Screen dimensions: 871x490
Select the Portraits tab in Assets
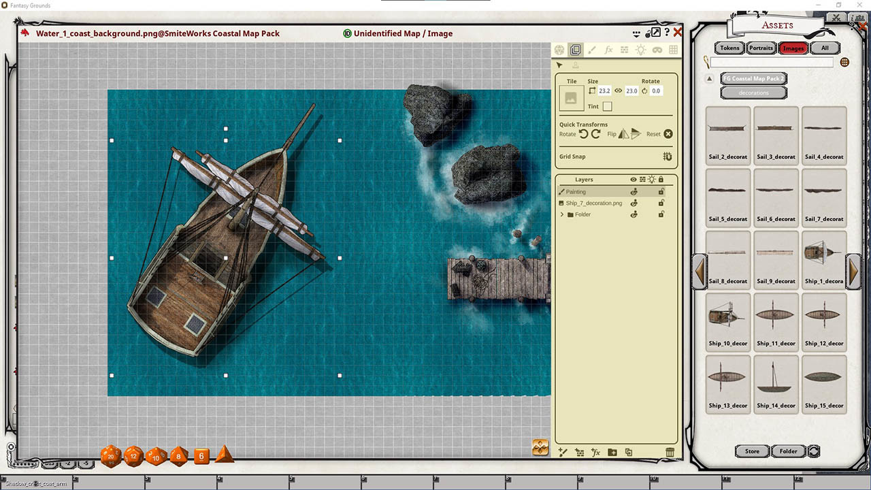[760, 48]
